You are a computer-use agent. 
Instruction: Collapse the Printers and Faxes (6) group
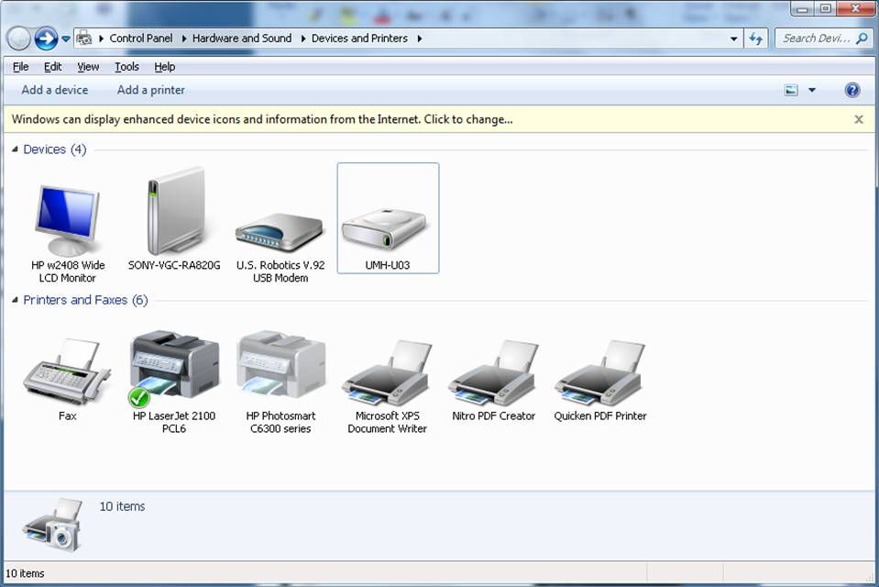point(15,300)
